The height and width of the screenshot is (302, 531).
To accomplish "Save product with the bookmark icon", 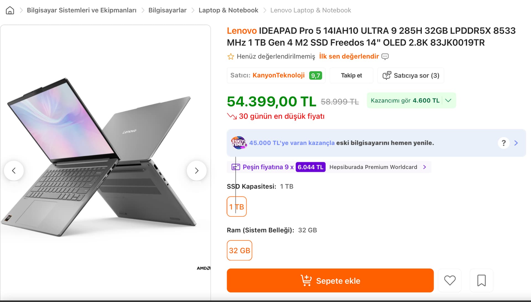I will tap(481, 280).
